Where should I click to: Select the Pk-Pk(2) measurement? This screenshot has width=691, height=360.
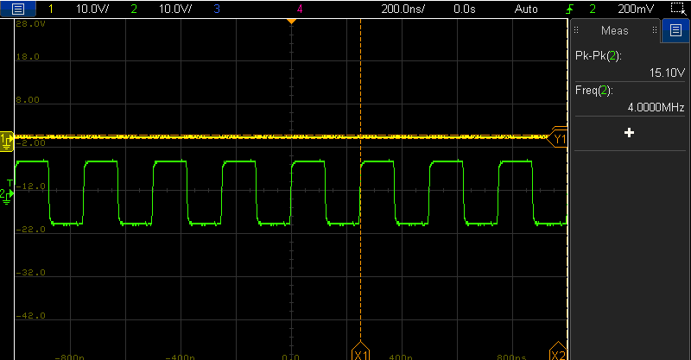[x=598, y=56]
